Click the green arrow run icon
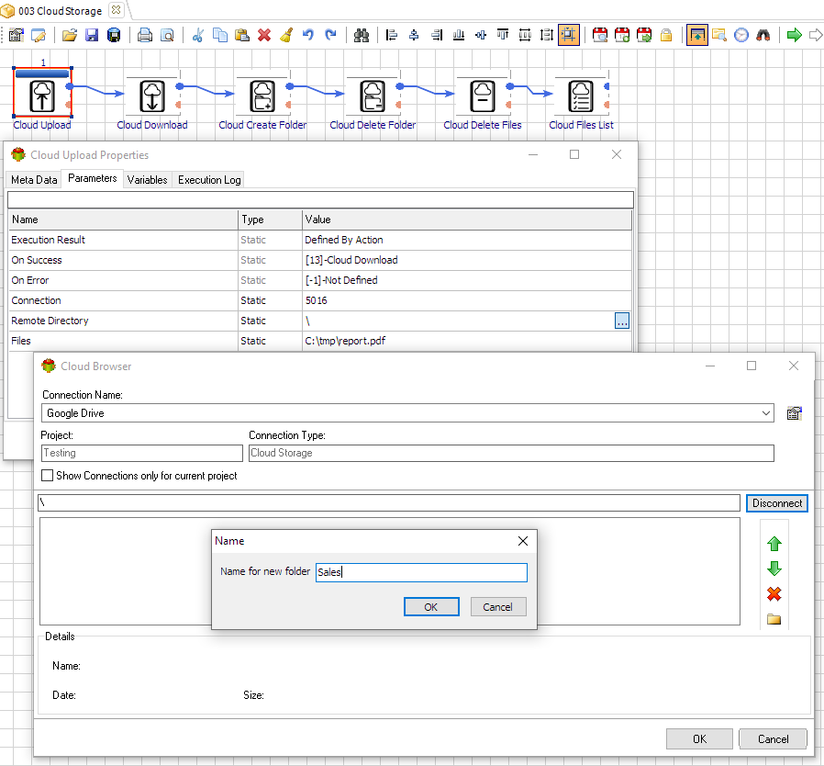Screen dimensions: 824x766 794,35
